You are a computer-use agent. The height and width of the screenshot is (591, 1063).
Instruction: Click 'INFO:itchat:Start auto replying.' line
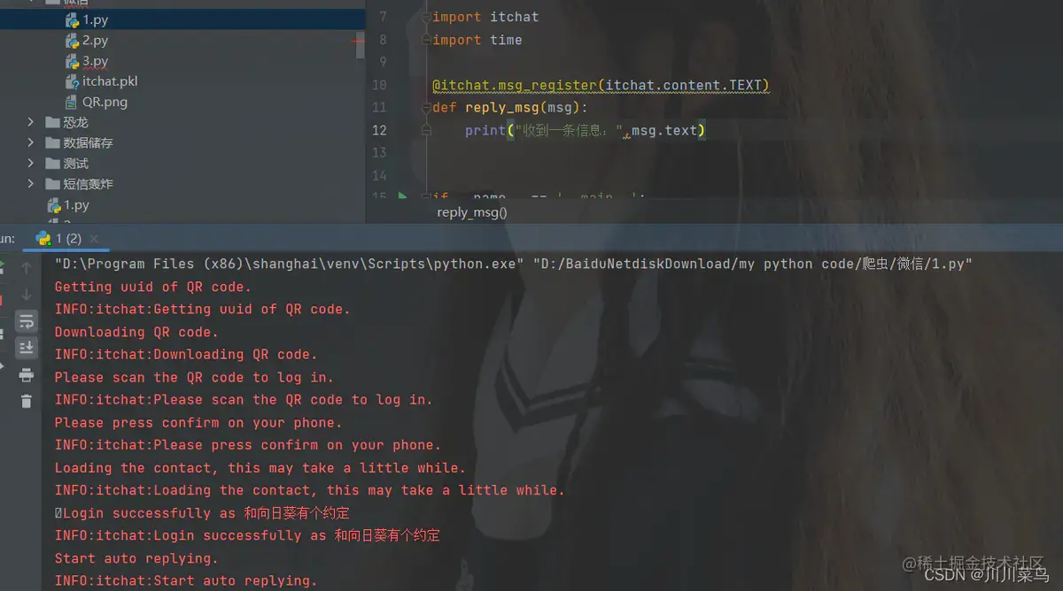click(x=186, y=580)
